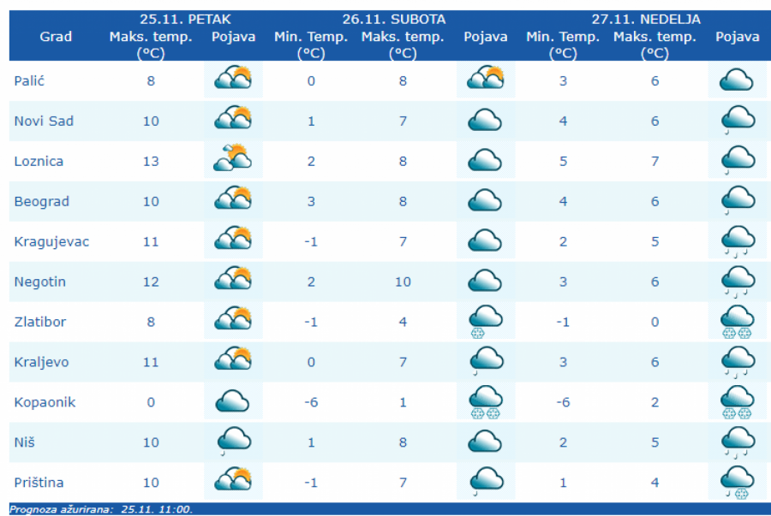
Task: Click Kragujevac's rain icon for Sunday
Action: click(x=737, y=241)
